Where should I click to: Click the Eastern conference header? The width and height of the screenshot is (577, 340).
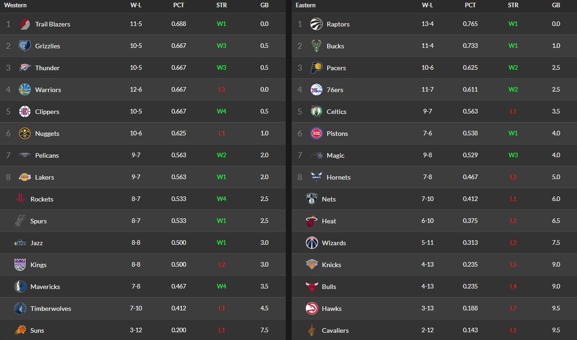pos(305,5)
